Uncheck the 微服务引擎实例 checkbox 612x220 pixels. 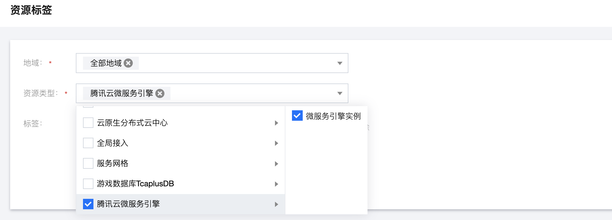[297, 116]
